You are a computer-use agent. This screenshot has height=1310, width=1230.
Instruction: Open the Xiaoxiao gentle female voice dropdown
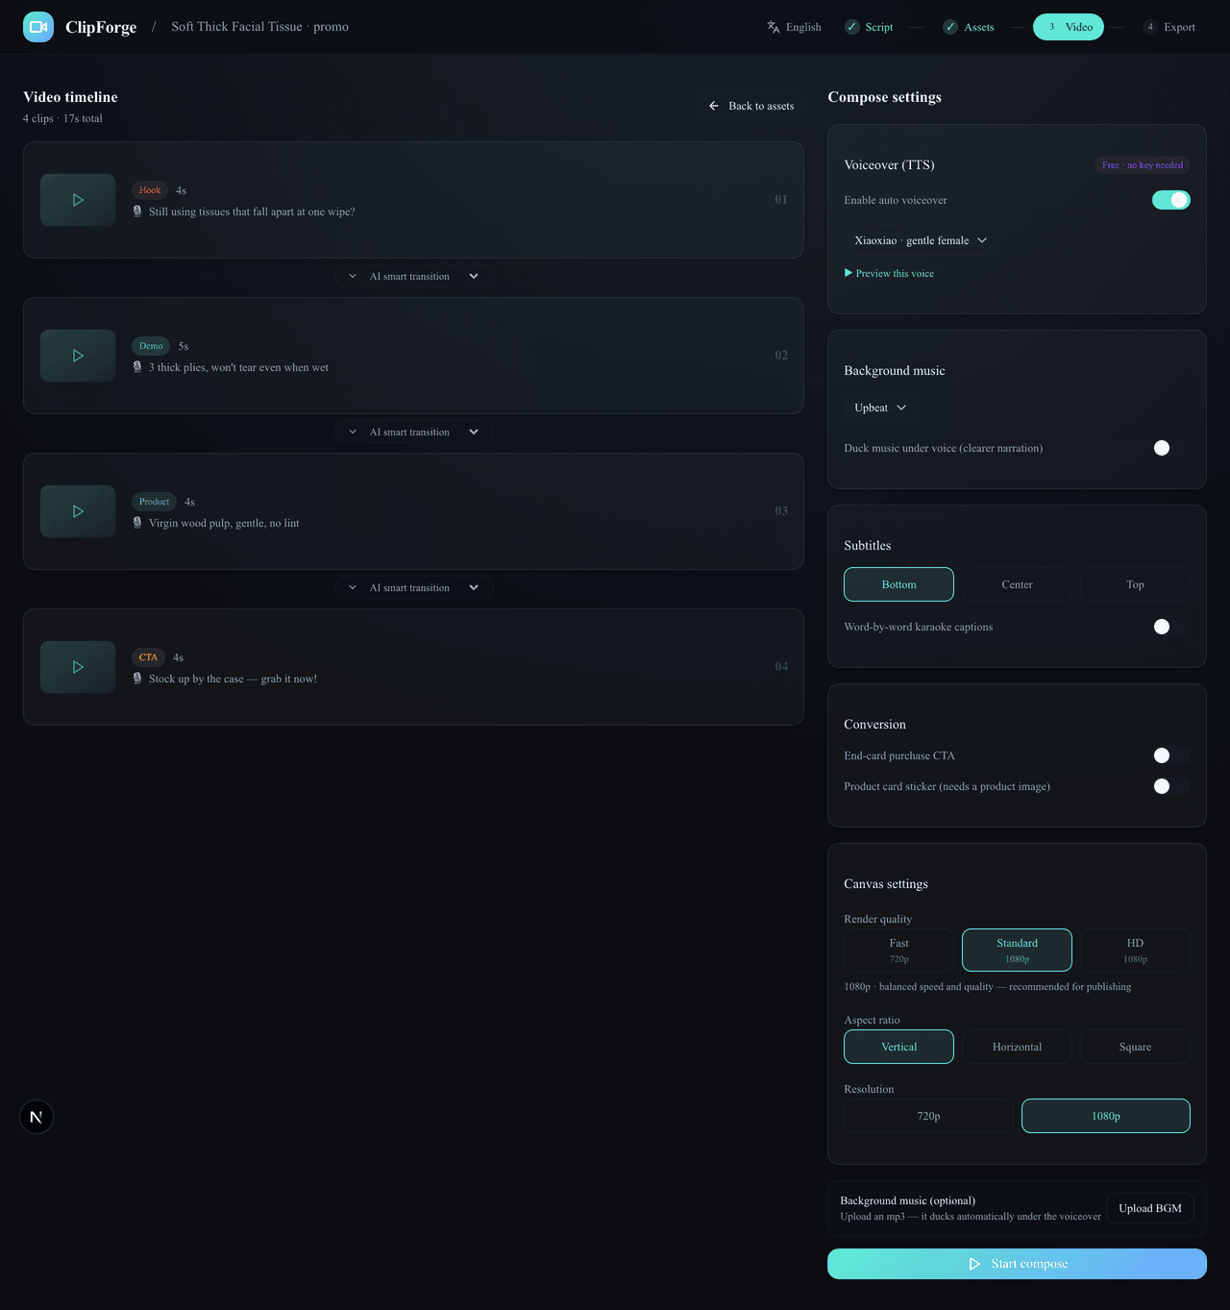pyautogui.click(x=921, y=240)
